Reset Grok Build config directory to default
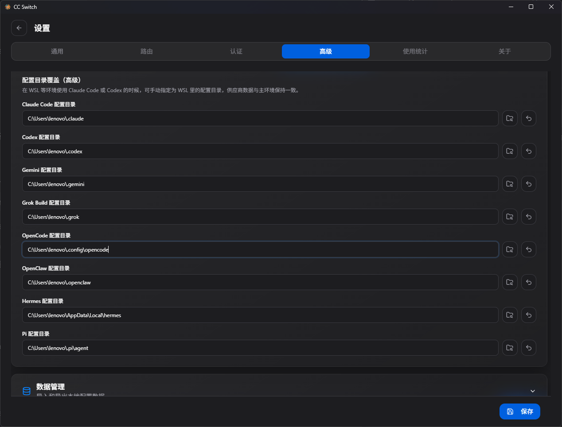 [529, 217]
